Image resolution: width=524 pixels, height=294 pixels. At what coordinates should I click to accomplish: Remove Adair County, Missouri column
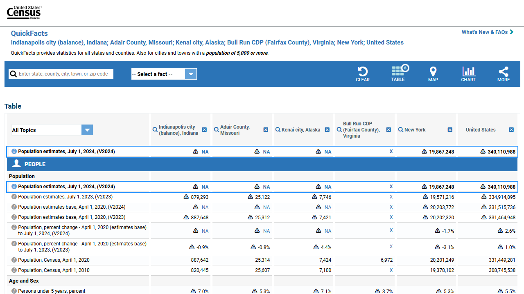pyautogui.click(x=266, y=130)
